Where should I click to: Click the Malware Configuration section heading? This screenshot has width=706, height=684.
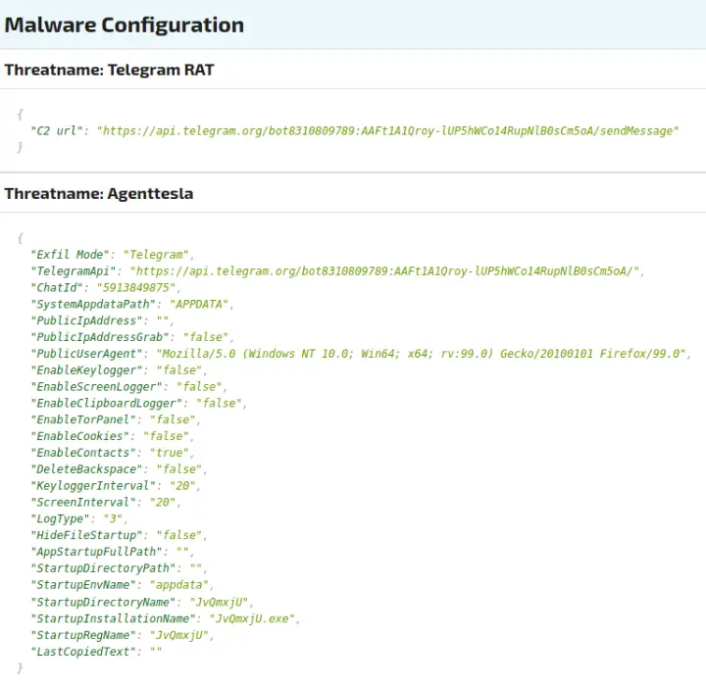[x=124, y=25]
